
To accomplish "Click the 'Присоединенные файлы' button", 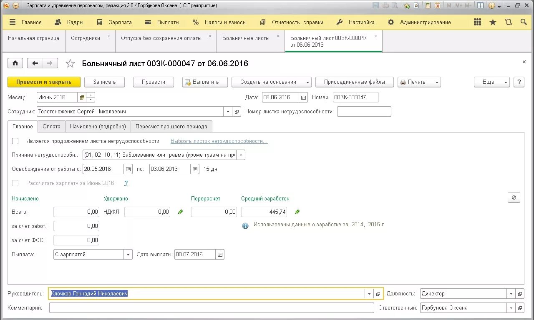I will point(355,82).
